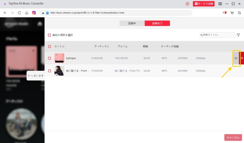
Task: Click THE BOOK album name
Action: (121, 58)
